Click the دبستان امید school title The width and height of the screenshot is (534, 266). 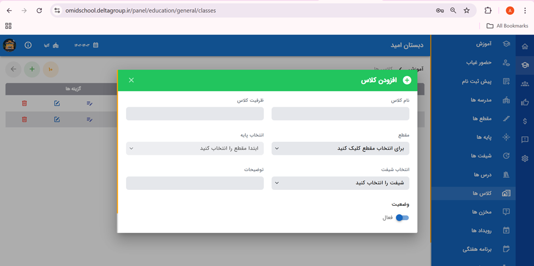coord(407,45)
